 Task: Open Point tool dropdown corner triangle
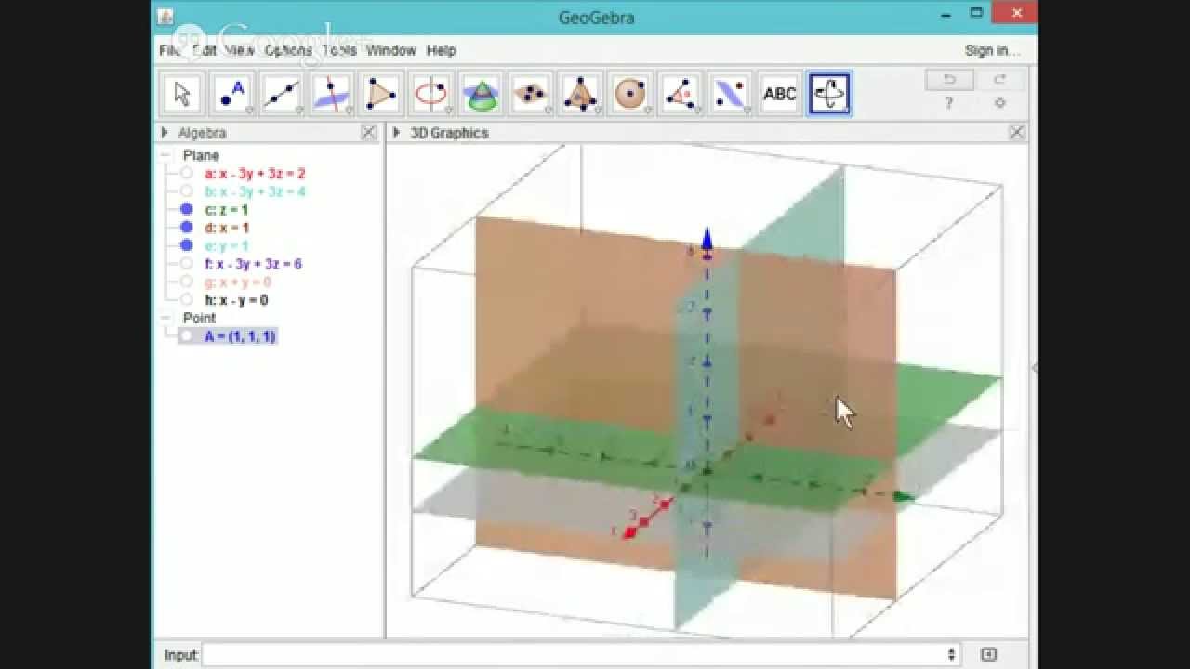coord(249,111)
